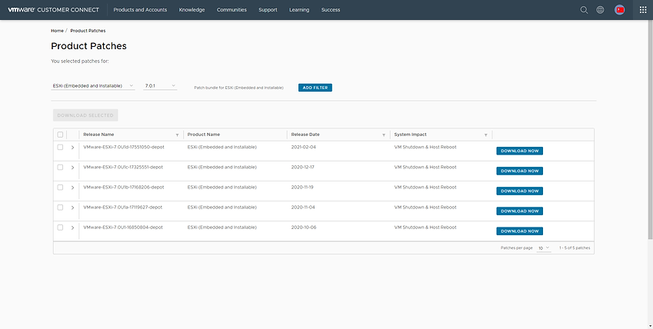Open the user profile avatar
This screenshot has width=653, height=329.
click(x=620, y=10)
